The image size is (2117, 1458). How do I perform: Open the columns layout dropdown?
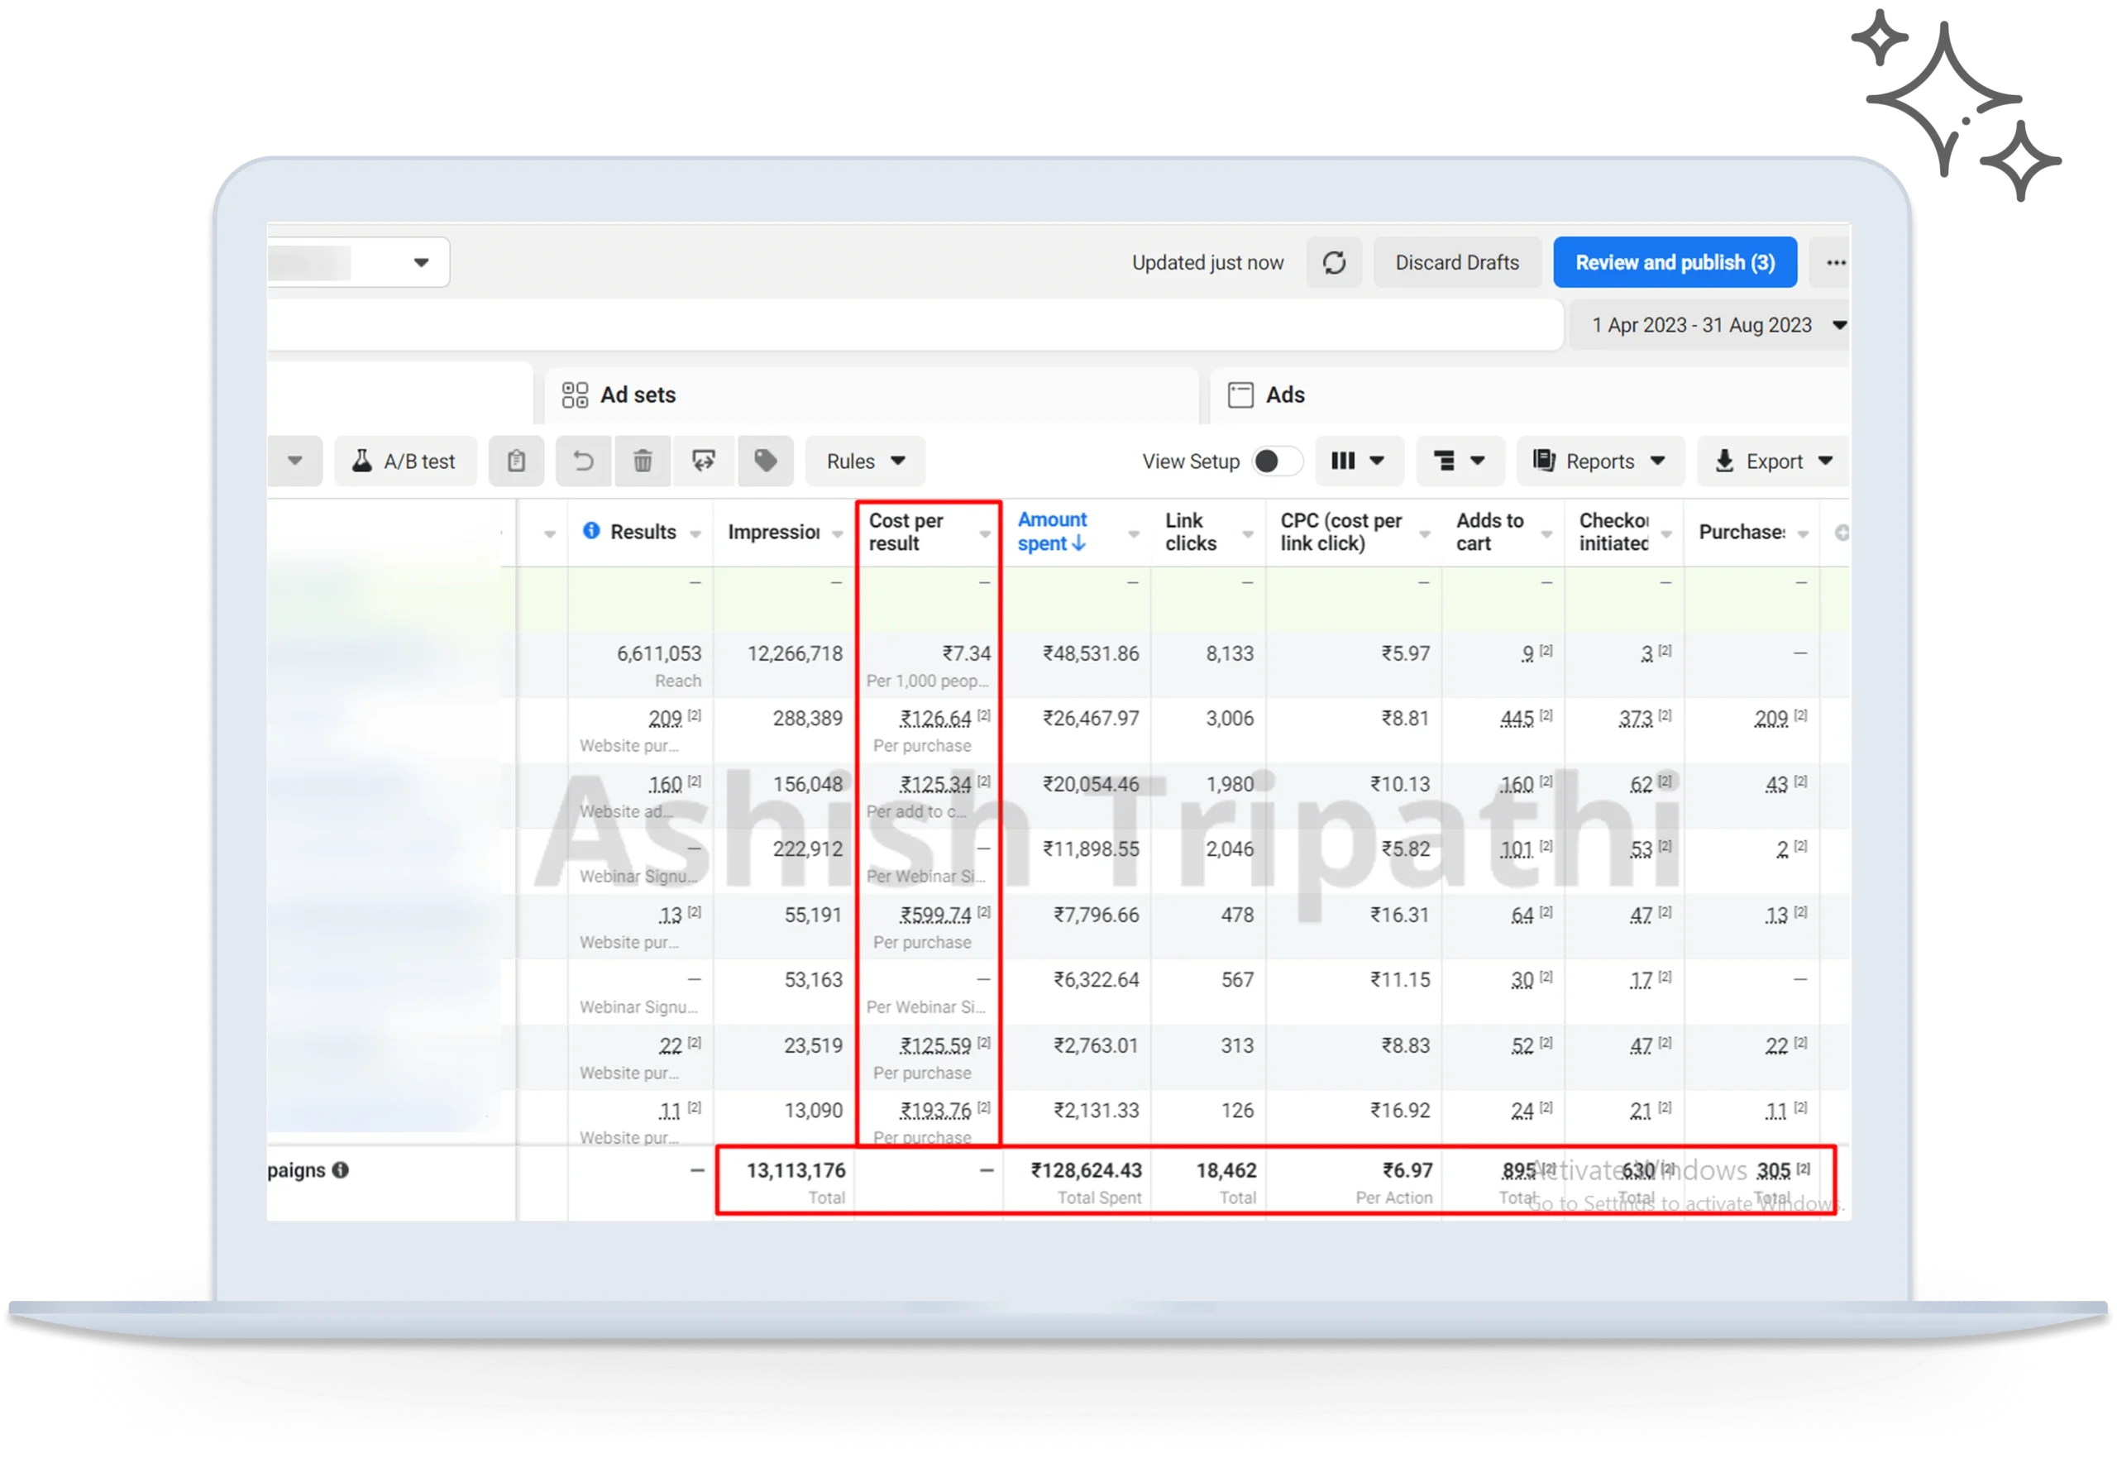[x=1357, y=461]
